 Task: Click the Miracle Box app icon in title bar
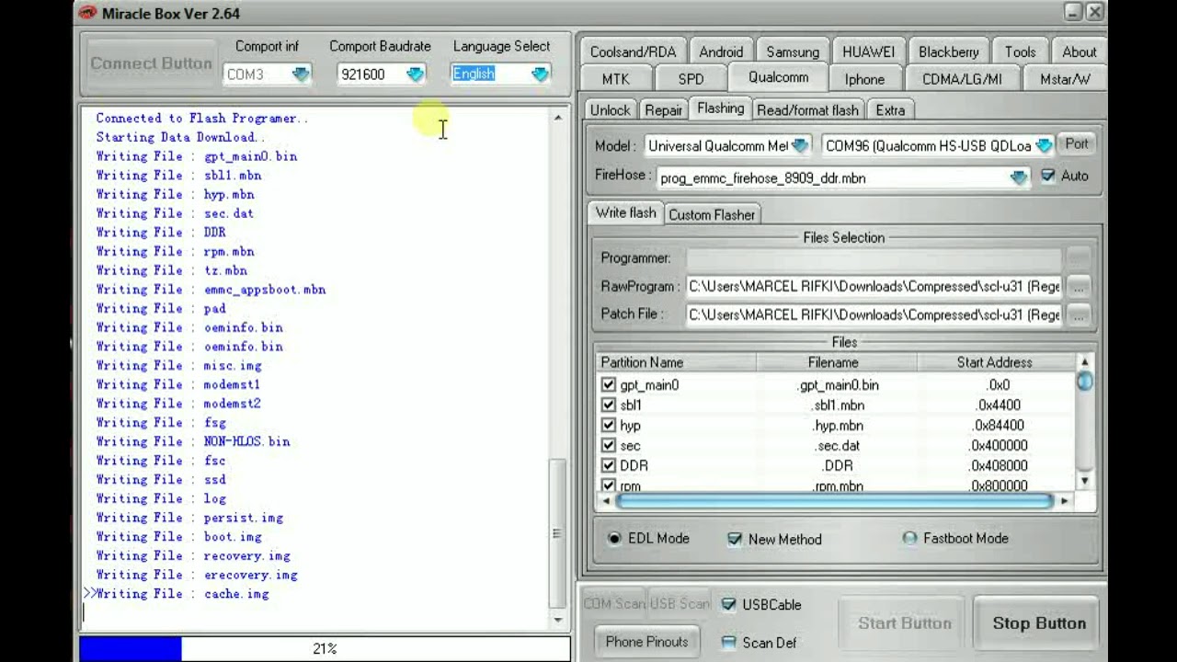point(87,13)
